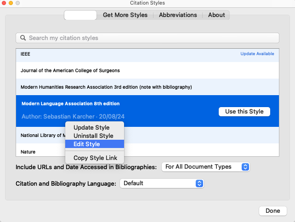This screenshot has width=295, height=222.
Task: Open the Abbreviations tab
Action: (178, 15)
